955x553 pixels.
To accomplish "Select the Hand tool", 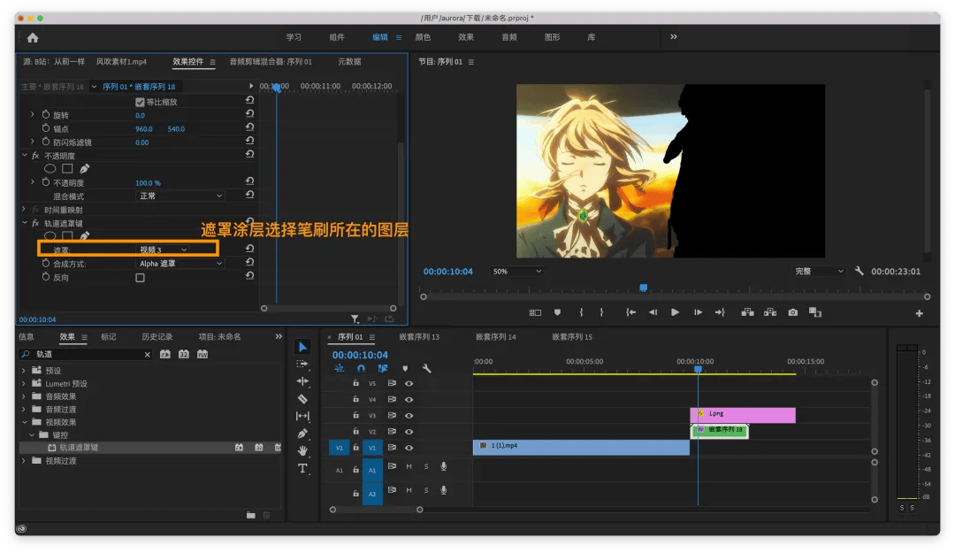I will 302,450.
